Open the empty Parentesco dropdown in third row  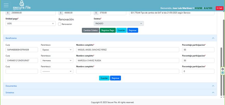coord(57,71)
